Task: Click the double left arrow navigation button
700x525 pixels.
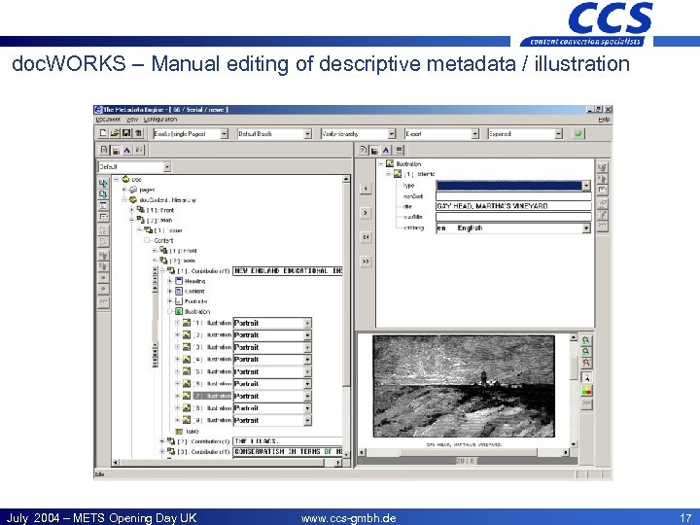Action: tap(366, 237)
